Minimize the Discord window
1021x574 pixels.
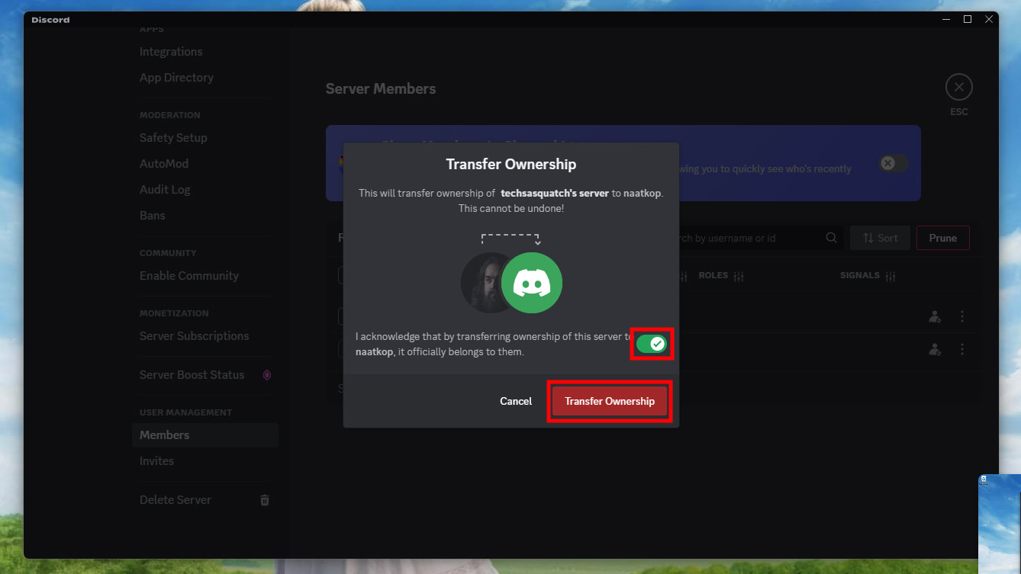point(946,20)
